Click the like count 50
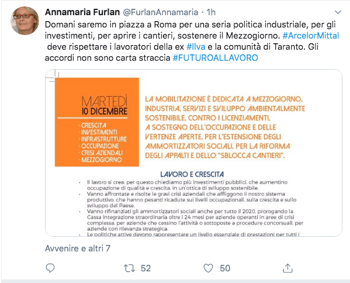Screen dimensions: 350x283 tap(225, 268)
